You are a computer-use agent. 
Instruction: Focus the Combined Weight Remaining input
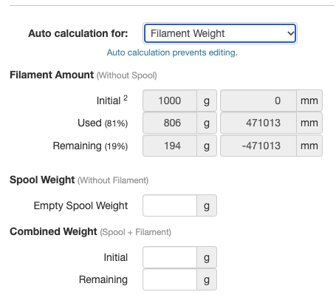(170, 279)
